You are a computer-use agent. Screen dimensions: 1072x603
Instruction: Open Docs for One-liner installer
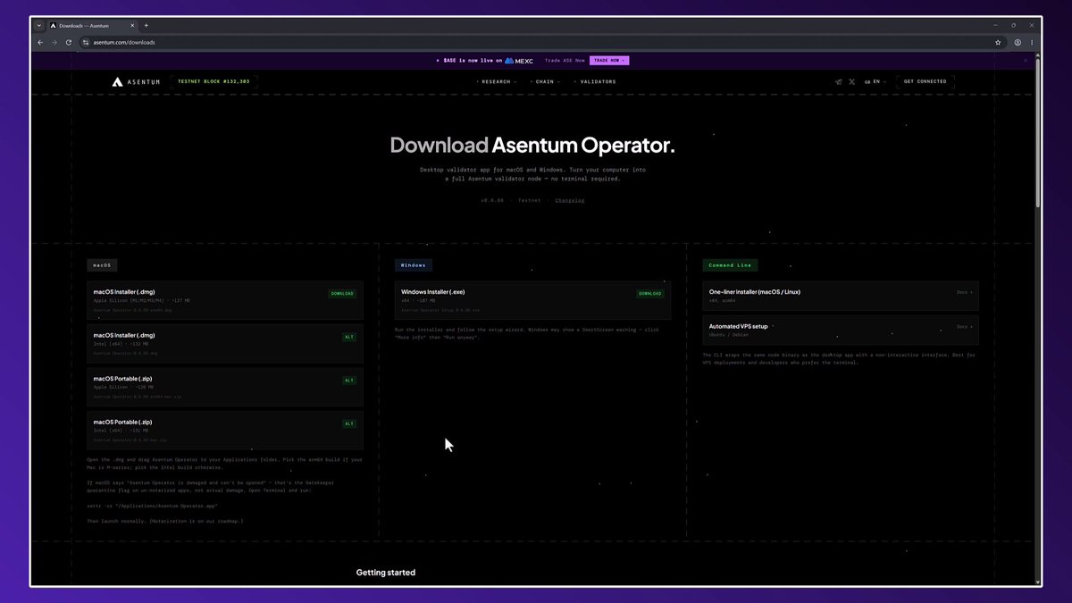[x=965, y=292]
